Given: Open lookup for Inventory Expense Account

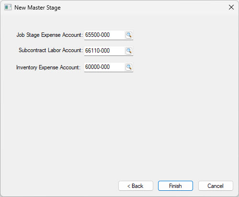Looking at the screenshot, I should pos(129,67).
